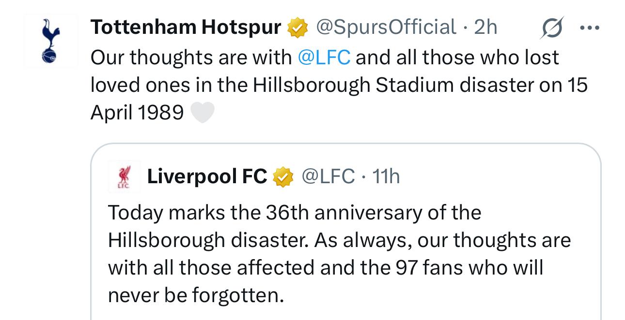Tap the white heart emoji after April 1989

202,113
